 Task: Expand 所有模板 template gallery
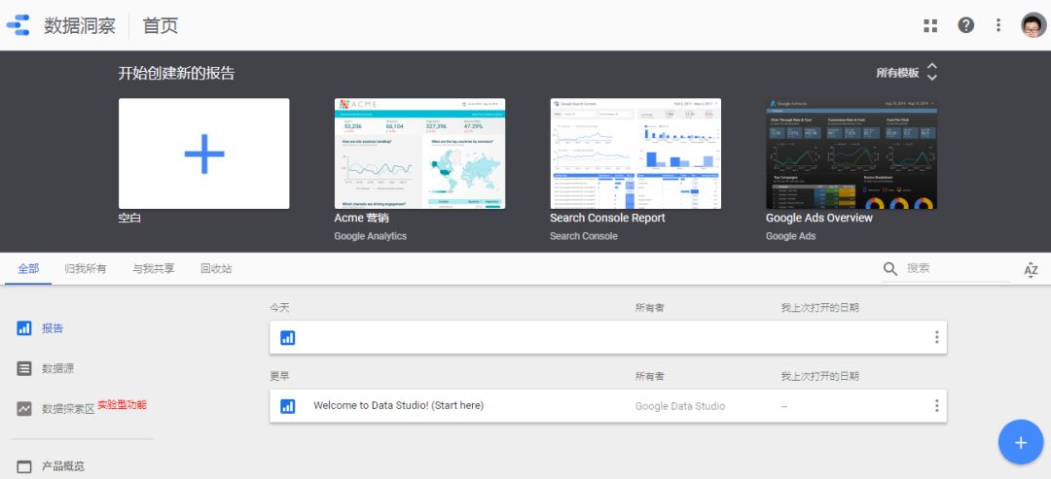coord(906,72)
